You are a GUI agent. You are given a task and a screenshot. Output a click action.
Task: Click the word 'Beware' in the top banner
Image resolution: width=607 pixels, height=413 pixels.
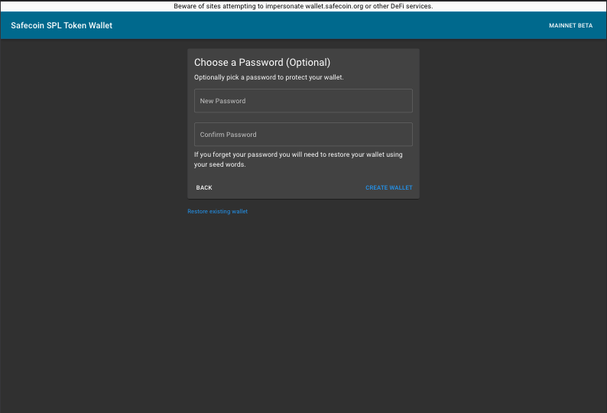[x=185, y=6]
